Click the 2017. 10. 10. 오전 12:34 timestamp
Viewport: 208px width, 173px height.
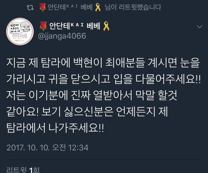(x=48, y=147)
